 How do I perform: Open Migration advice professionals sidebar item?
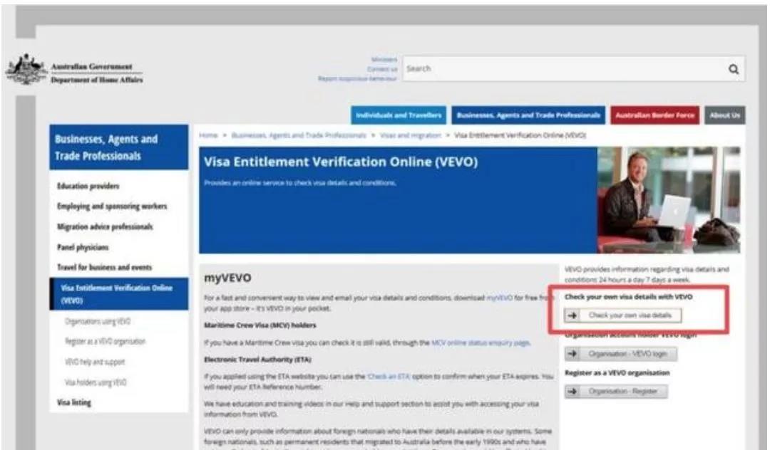point(105,226)
